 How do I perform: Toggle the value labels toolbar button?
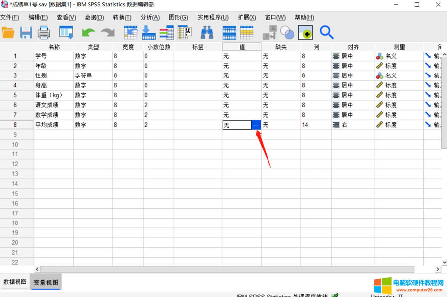[x=269, y=33]
